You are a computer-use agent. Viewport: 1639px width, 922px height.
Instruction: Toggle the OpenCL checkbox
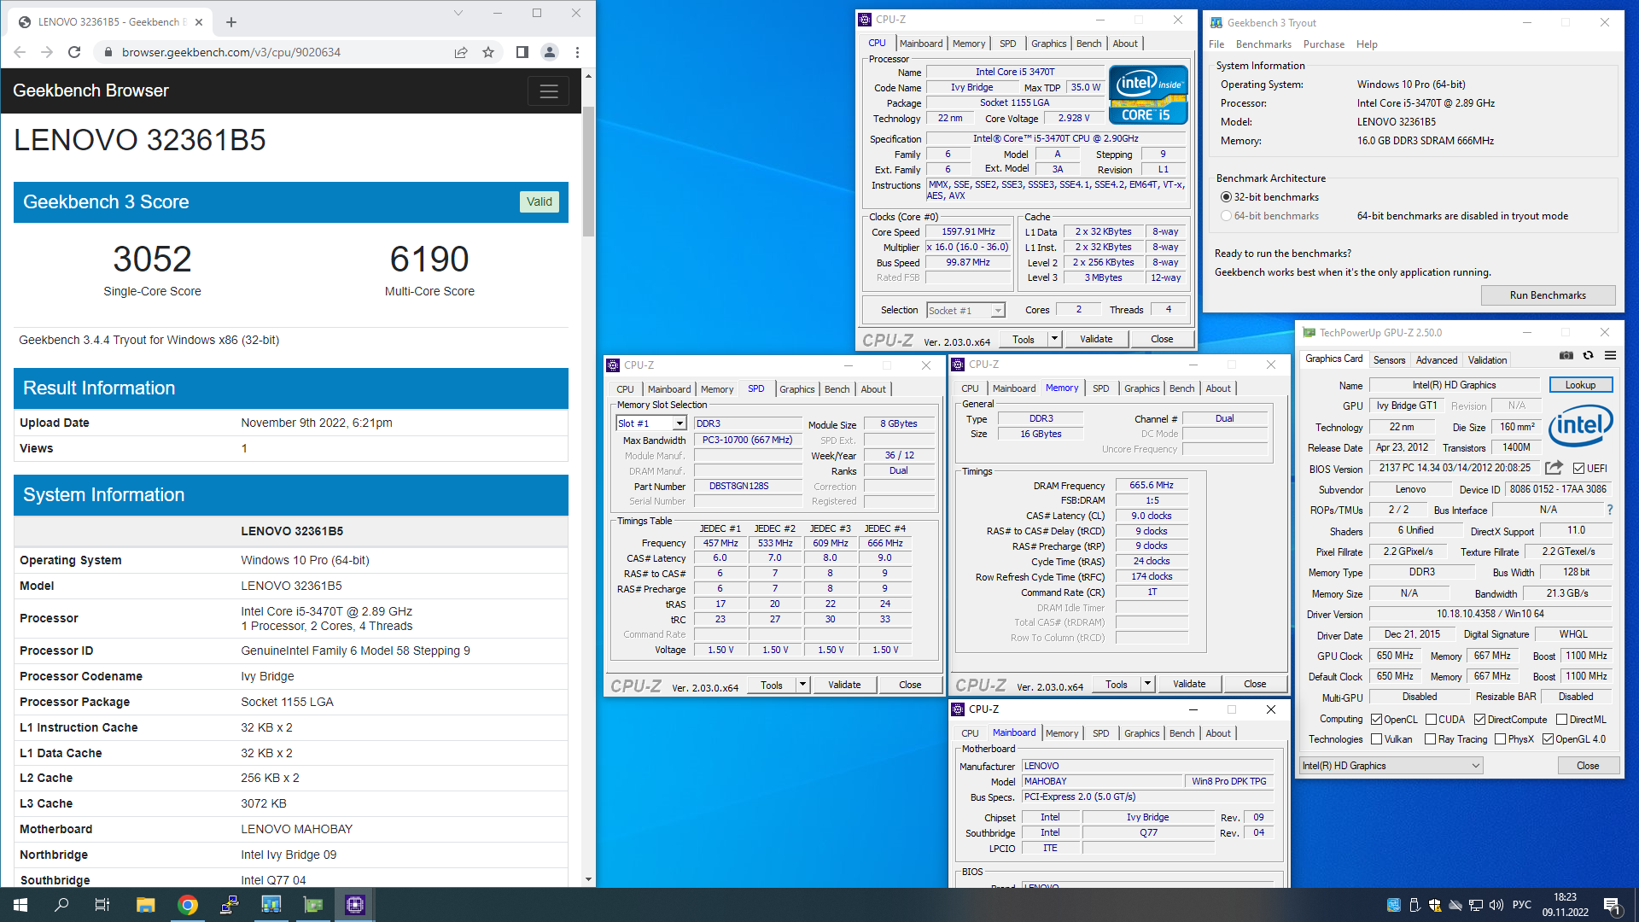tap(1376, 720)
